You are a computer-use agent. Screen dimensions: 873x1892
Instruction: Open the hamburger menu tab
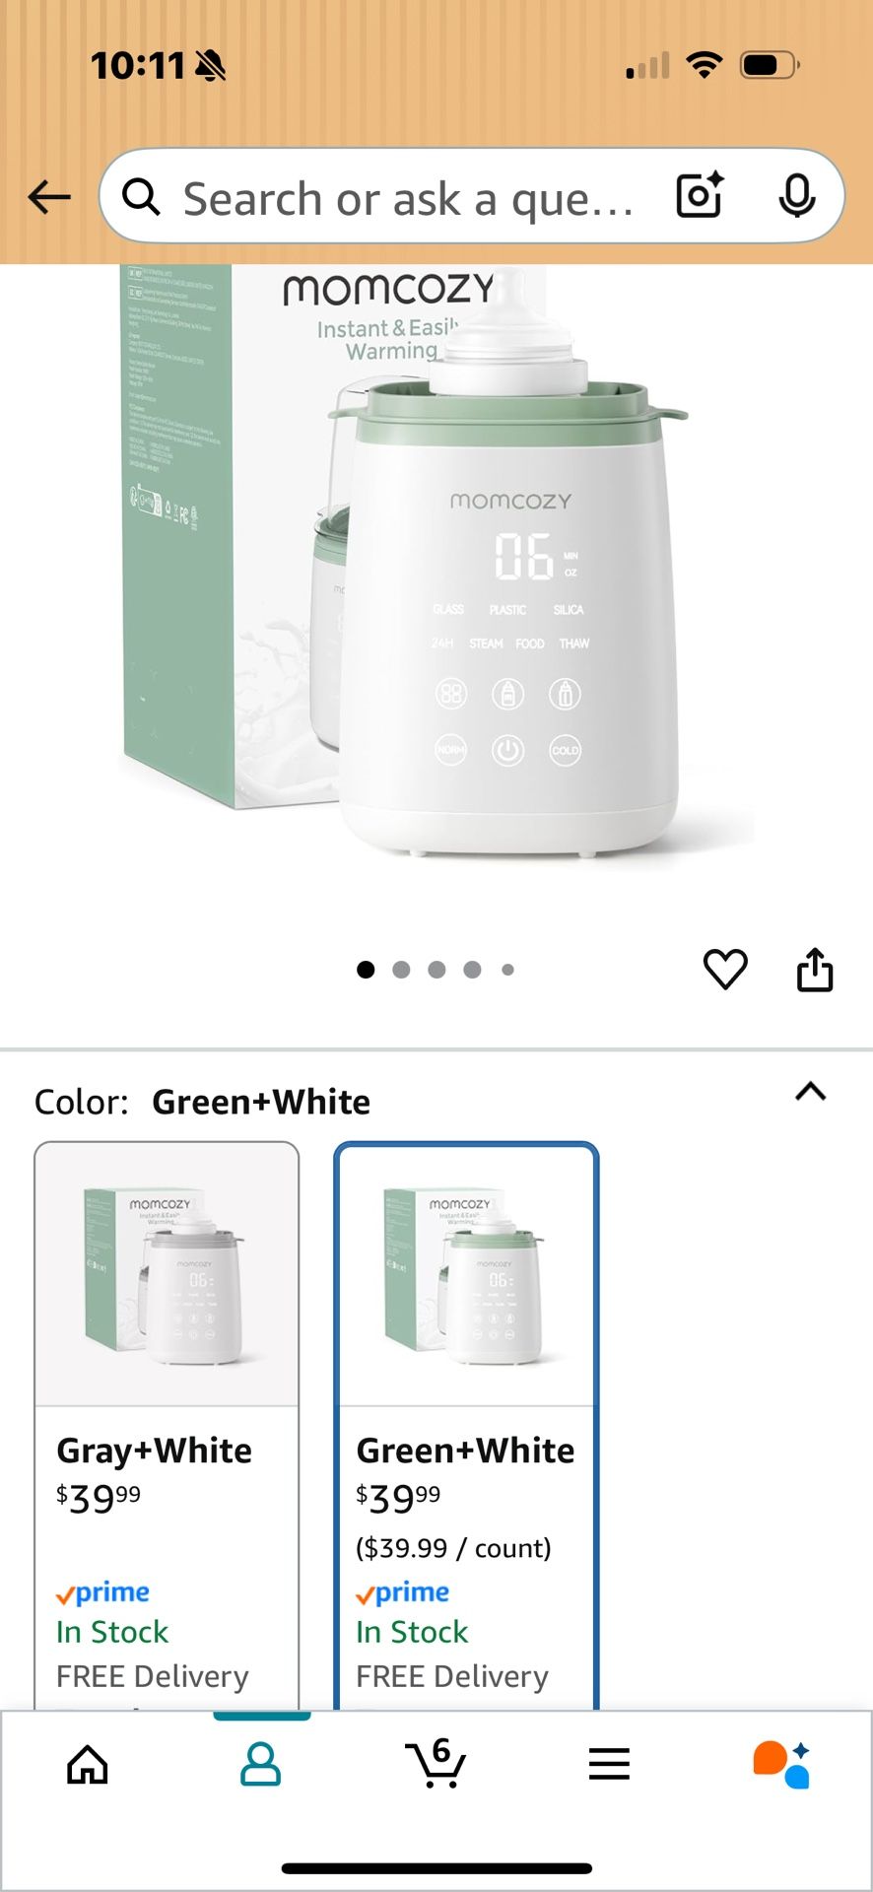[x=609, y=1764]
